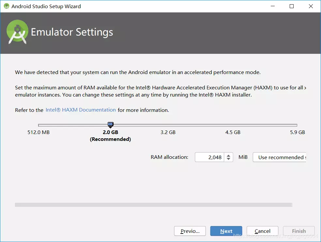Click the 4.5 GB slider label

pos(233,132)
